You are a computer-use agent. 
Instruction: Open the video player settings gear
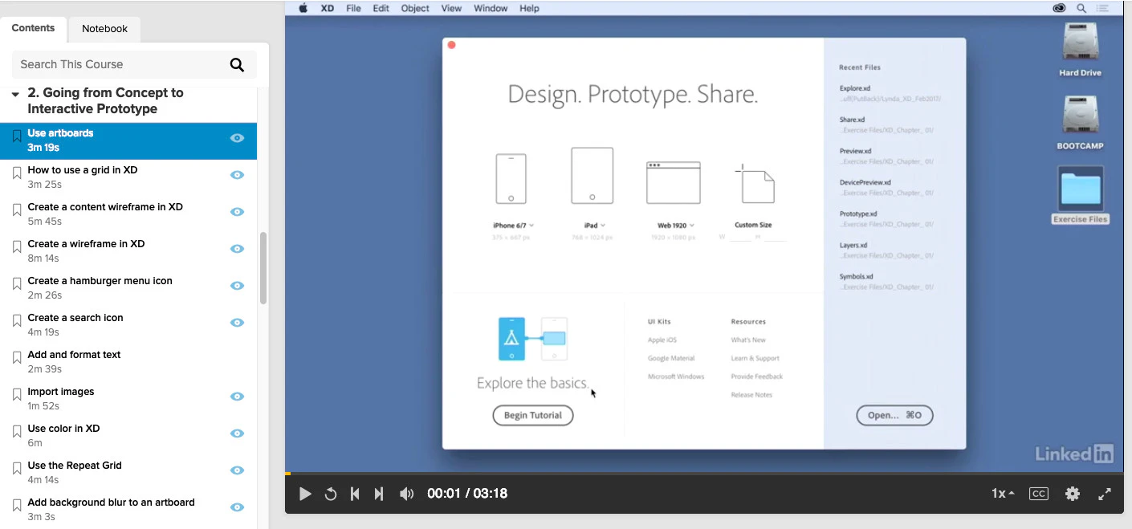pos(1073,494)
